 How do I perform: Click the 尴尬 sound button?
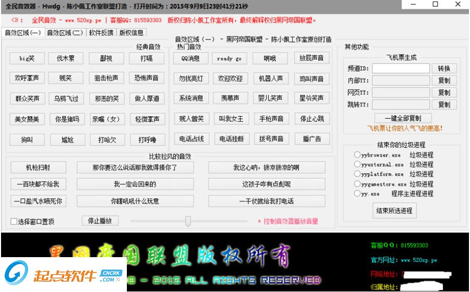coord(68,140)
